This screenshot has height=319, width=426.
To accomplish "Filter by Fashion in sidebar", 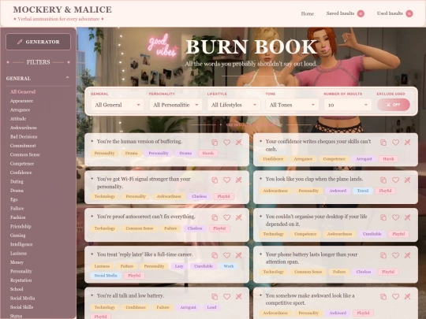I will pos(17,217).
